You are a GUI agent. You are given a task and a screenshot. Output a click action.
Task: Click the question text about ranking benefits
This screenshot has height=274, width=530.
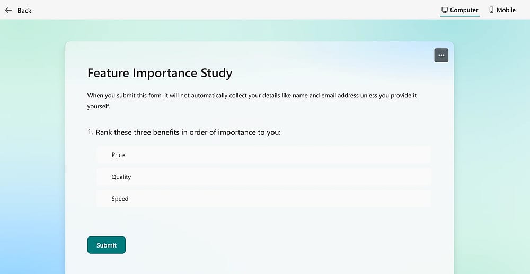[188, 132]
